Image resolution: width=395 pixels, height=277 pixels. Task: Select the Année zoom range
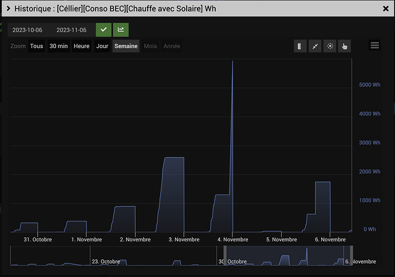click(172, 46)
